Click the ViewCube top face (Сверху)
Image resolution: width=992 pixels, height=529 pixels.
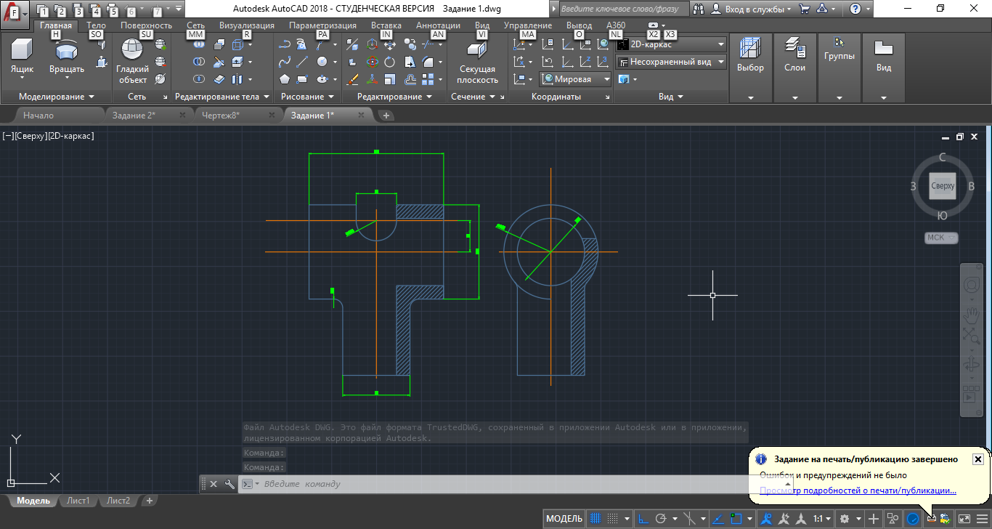[943, 186]
